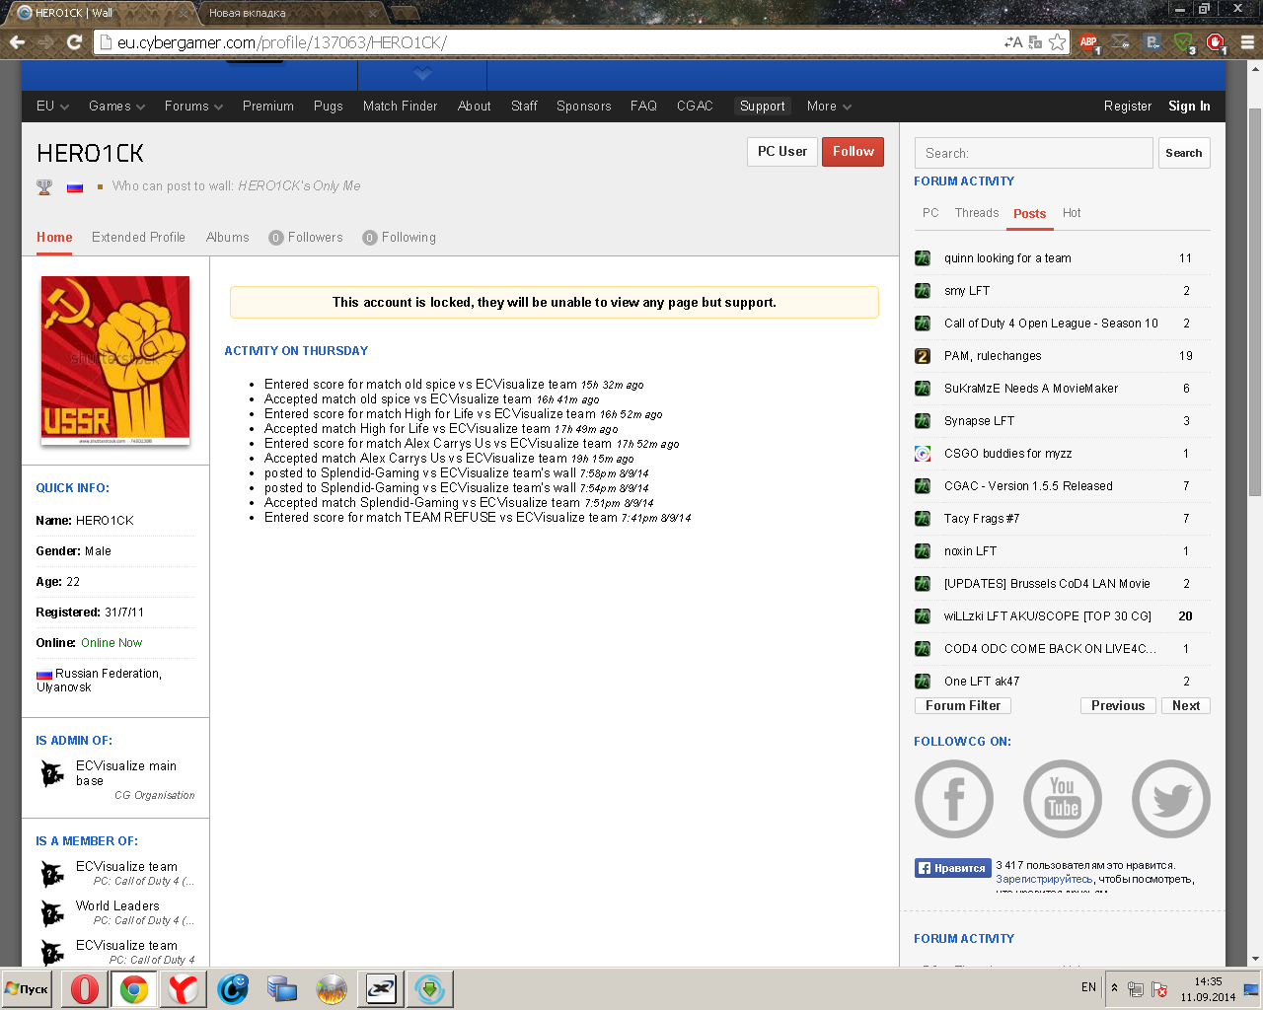Screen dimensions: 1263x1010
Task: Open the Chrome hamburger menu
Action: 1247,42
